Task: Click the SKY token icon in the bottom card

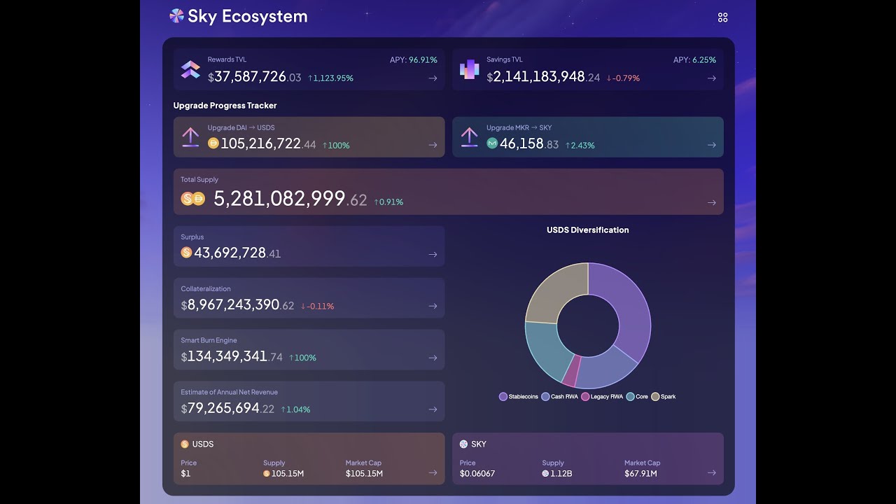Action: [x=463, y=444]
